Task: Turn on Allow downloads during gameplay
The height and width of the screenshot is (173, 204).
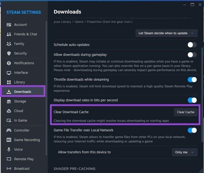Action: tap(192, 55)
